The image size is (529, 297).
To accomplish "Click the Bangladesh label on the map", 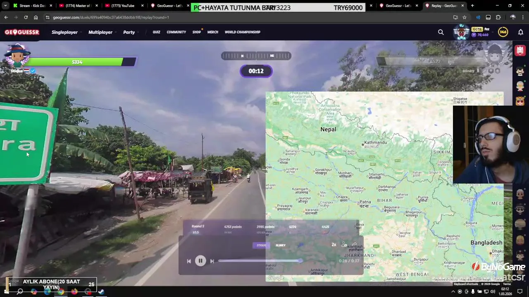I will [x=486, y=243].
